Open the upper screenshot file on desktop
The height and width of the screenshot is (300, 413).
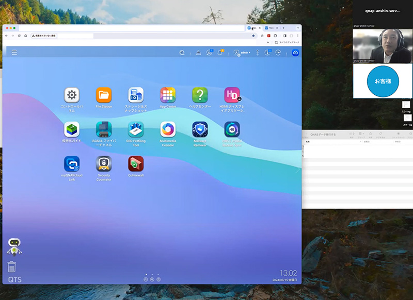tap(406, 105)
